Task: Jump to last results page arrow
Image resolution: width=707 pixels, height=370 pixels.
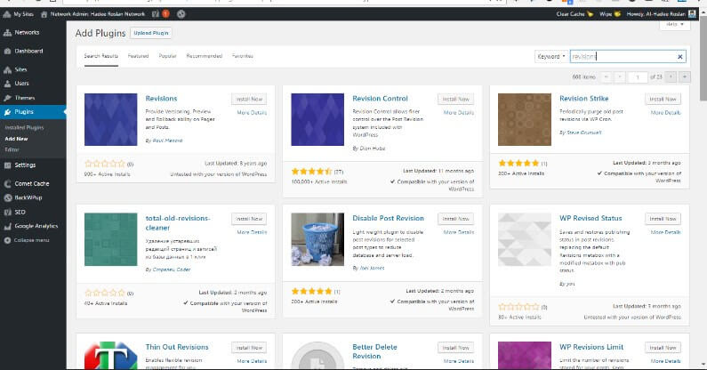Action: 685,77
